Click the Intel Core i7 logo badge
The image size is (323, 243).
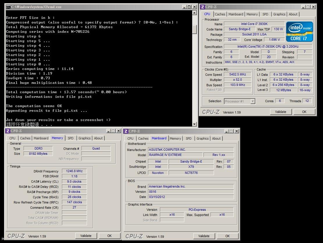tap(299, 32)
